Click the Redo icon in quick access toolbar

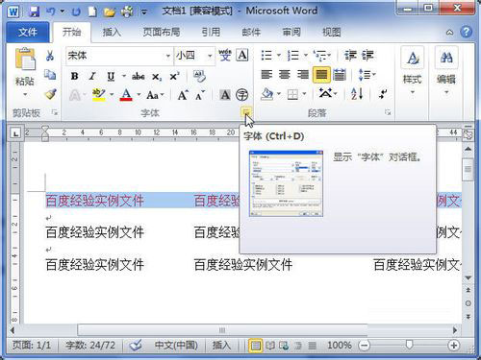(76, 12)
